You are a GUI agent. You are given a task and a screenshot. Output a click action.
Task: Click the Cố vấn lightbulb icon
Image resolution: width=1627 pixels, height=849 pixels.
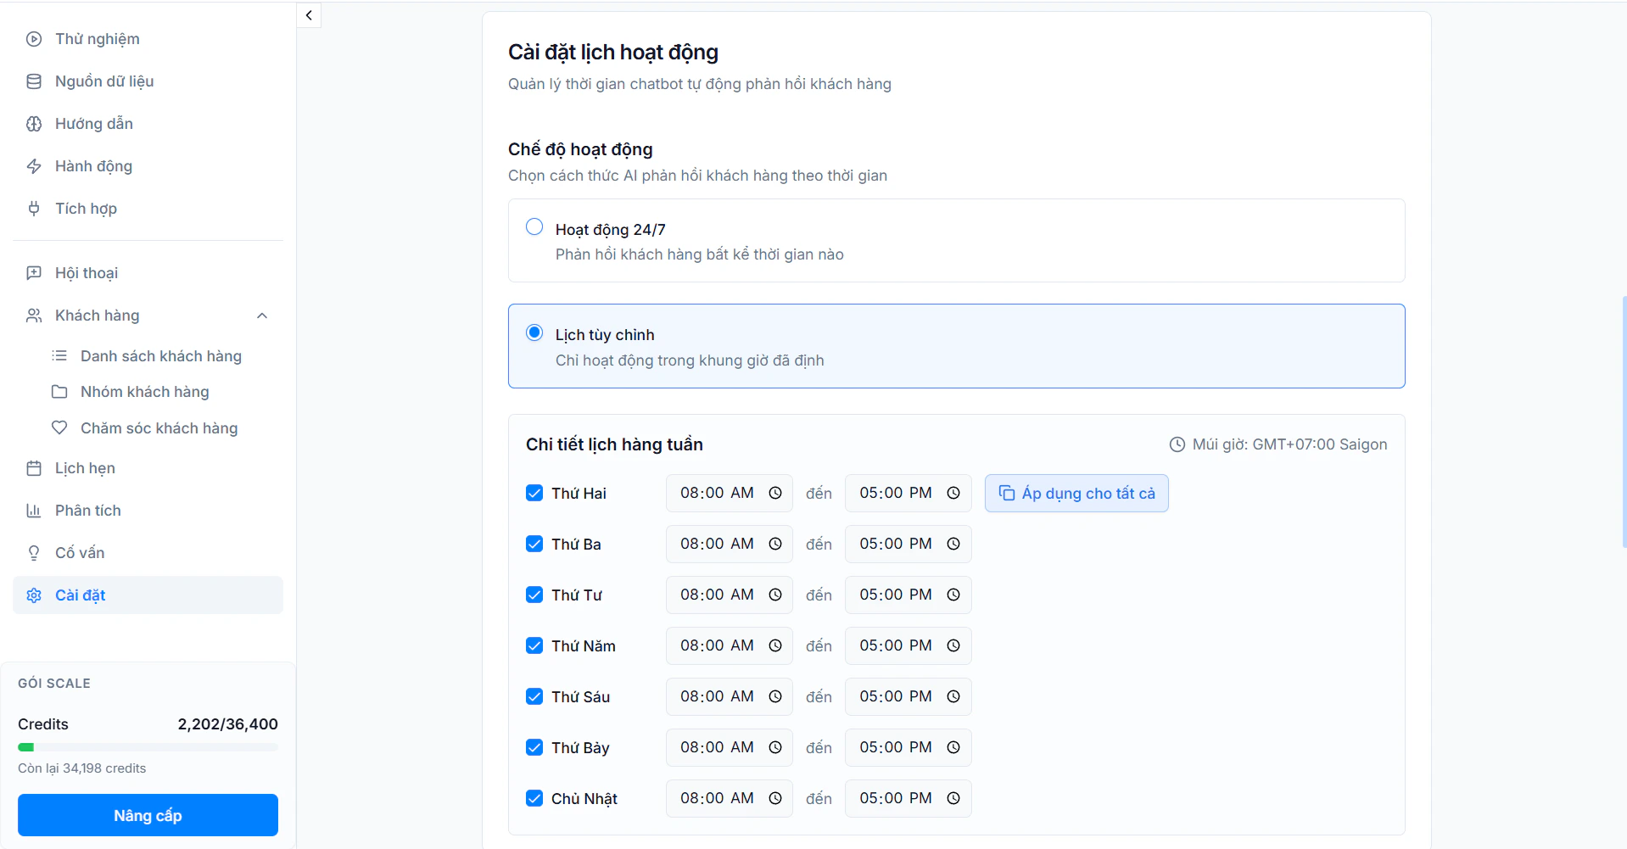click(x=34, y=553)
